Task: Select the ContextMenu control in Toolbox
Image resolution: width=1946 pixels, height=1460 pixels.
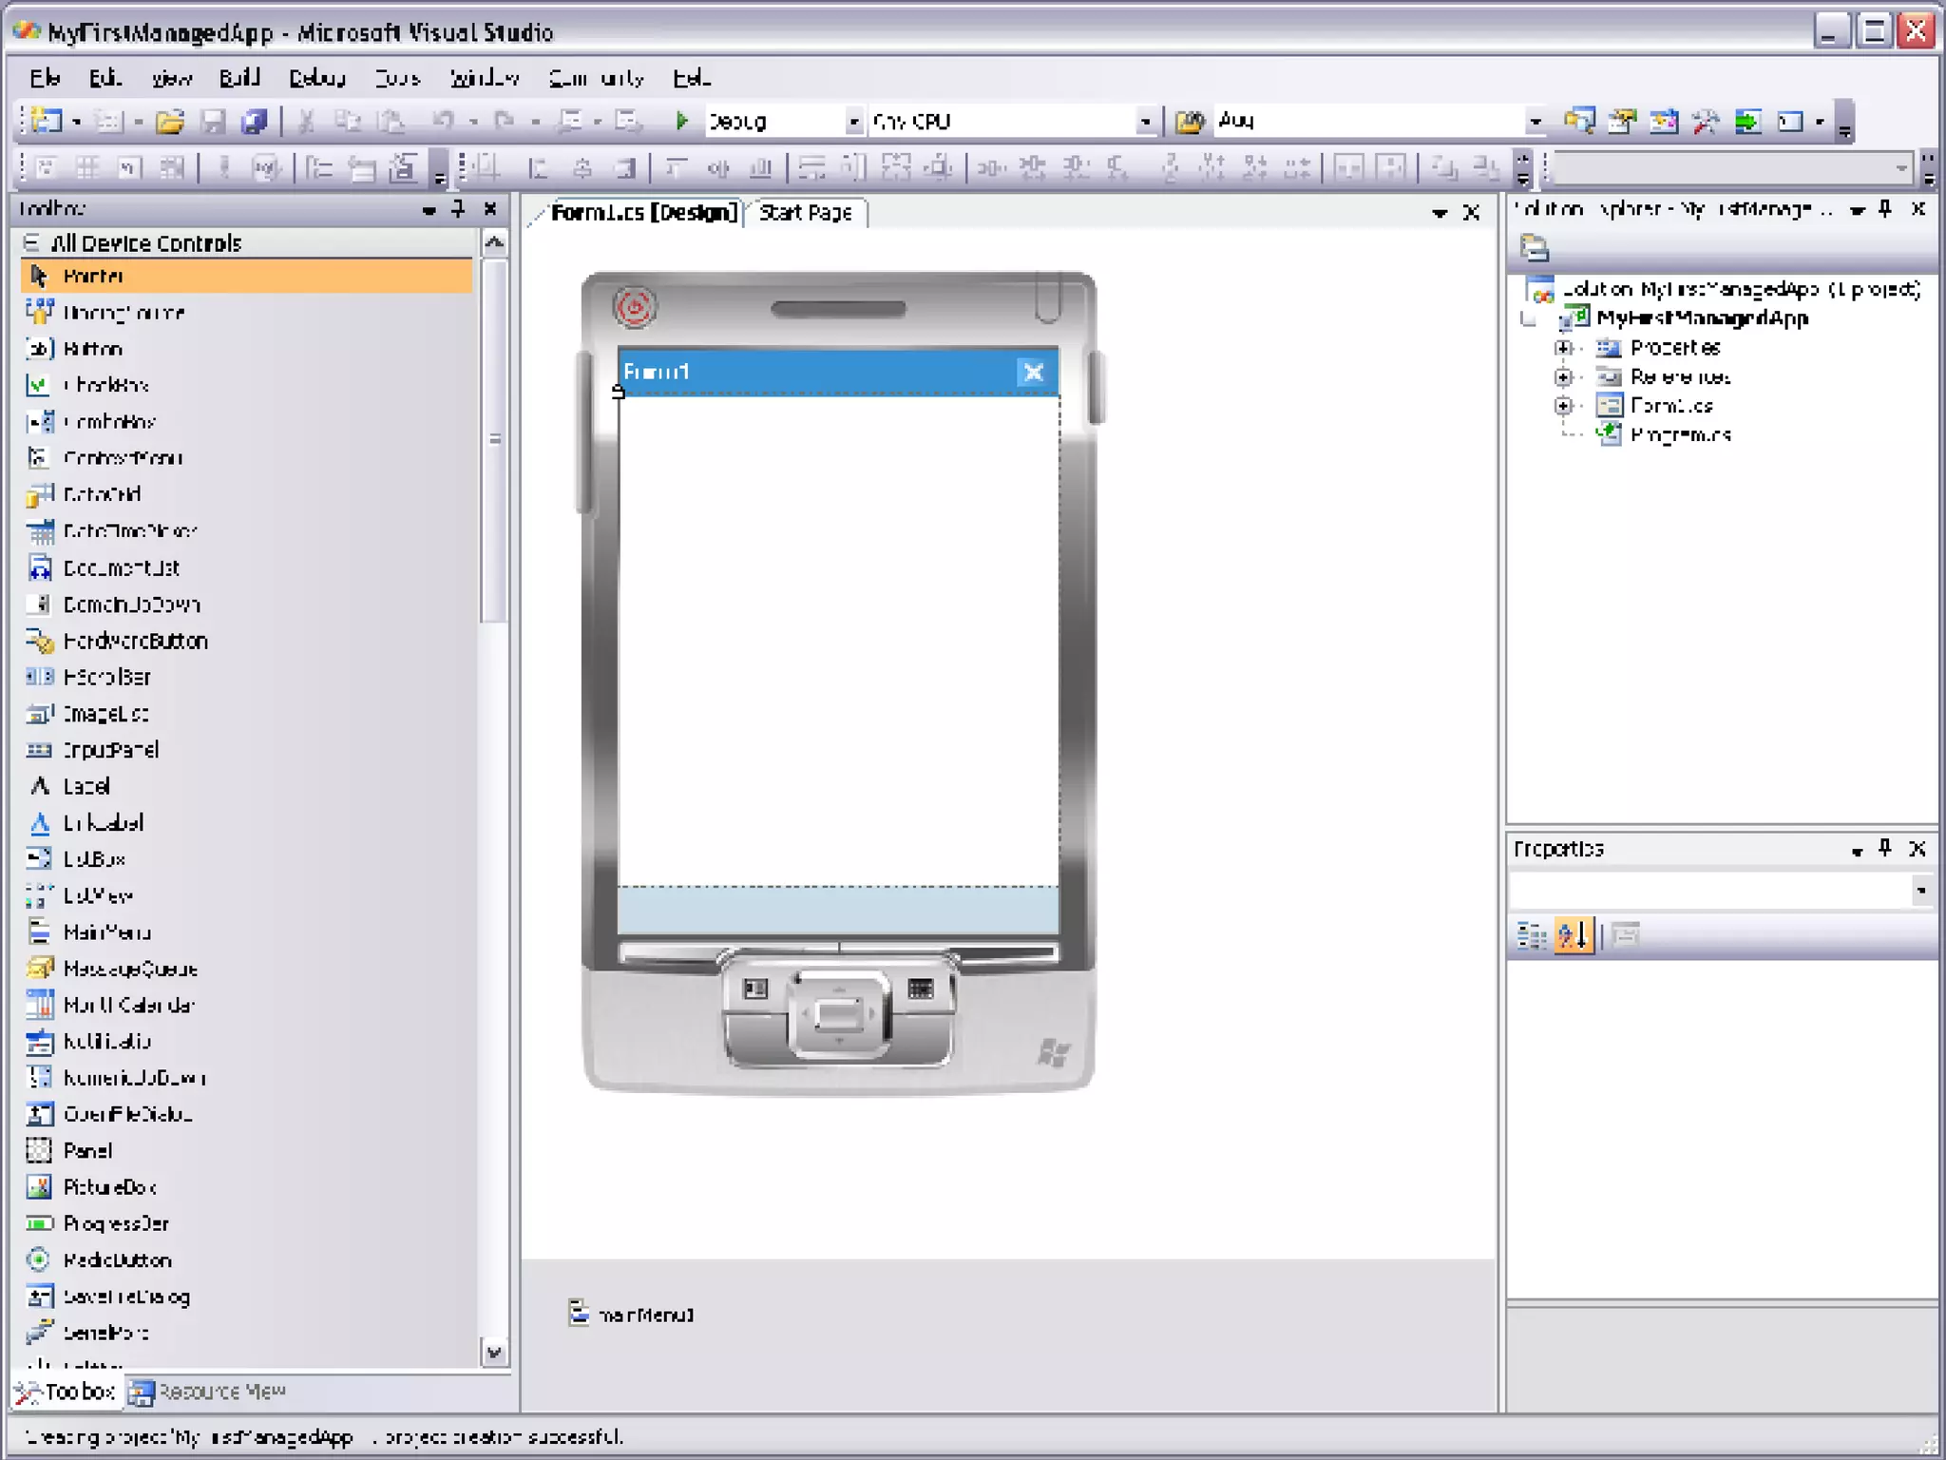Action: [x=246, y=458]
